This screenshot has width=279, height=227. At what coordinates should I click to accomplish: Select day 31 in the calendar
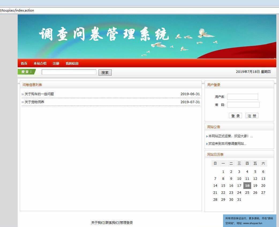[x=239, y=200]
